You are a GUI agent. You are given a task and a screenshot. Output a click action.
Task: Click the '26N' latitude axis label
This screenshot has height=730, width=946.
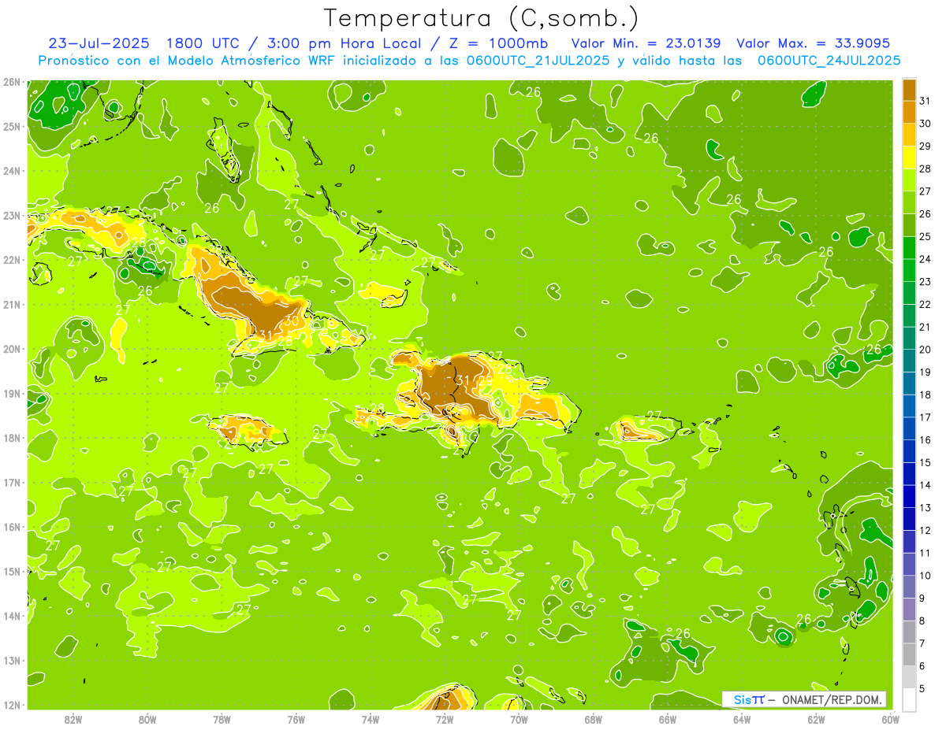click(x=11, y=82)
